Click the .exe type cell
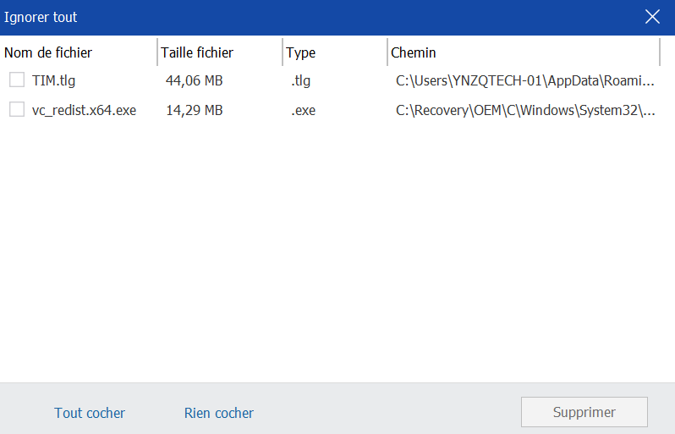This screenshot has width=675, height=434. point(303,110)
